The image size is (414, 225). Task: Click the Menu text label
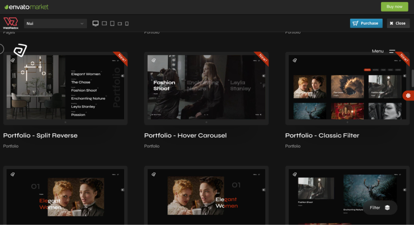(x=378, y=51)
